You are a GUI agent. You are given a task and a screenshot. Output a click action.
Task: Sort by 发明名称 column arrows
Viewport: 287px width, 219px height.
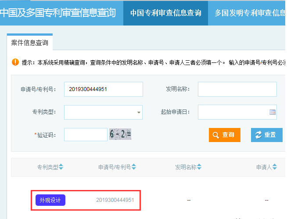coord(199,167)
